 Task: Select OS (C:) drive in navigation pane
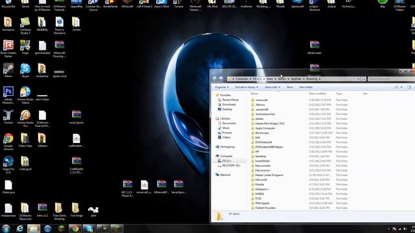(x=224, y=161)
